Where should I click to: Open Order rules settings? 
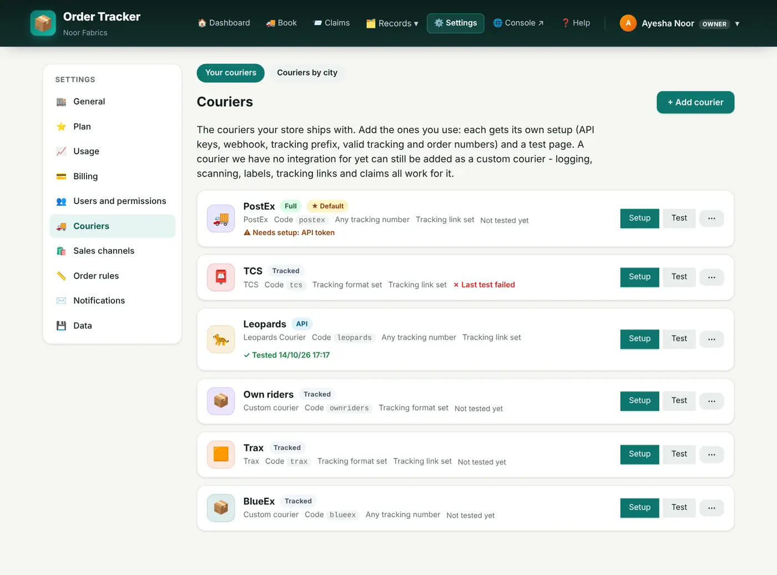(112, 276)
